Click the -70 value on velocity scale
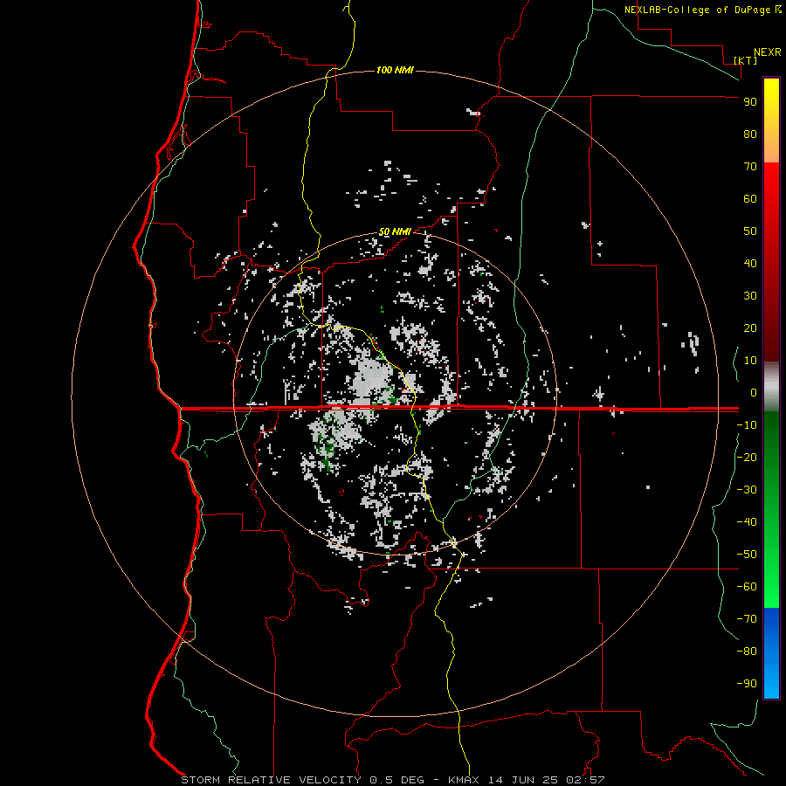 coord(747,619)
